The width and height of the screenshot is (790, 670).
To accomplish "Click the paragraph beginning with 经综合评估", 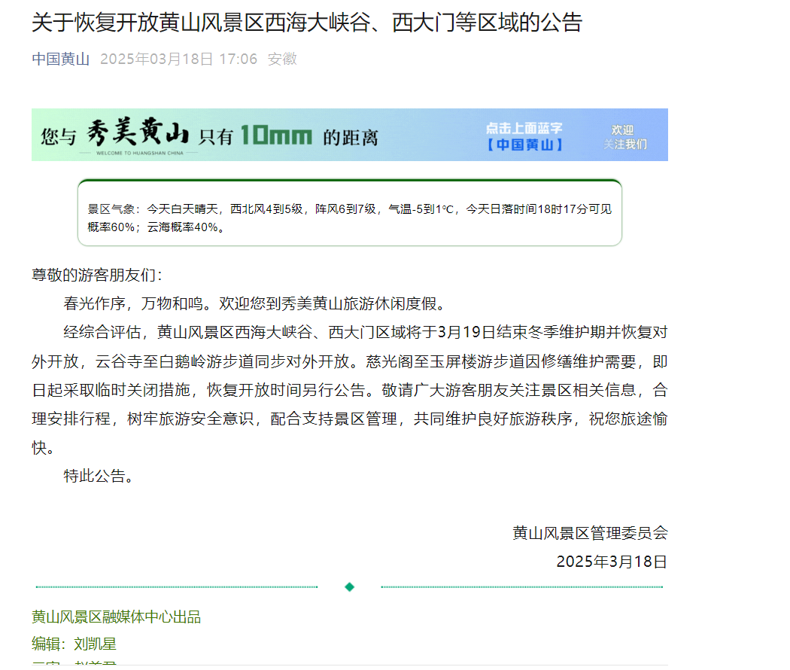I will pyautogui.click(x=350, y=390).
